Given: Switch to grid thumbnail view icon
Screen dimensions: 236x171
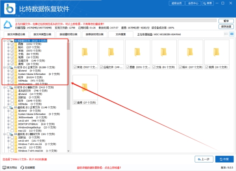Looking at the screenshot, I should pyautogui.click(x=232, y=34).
